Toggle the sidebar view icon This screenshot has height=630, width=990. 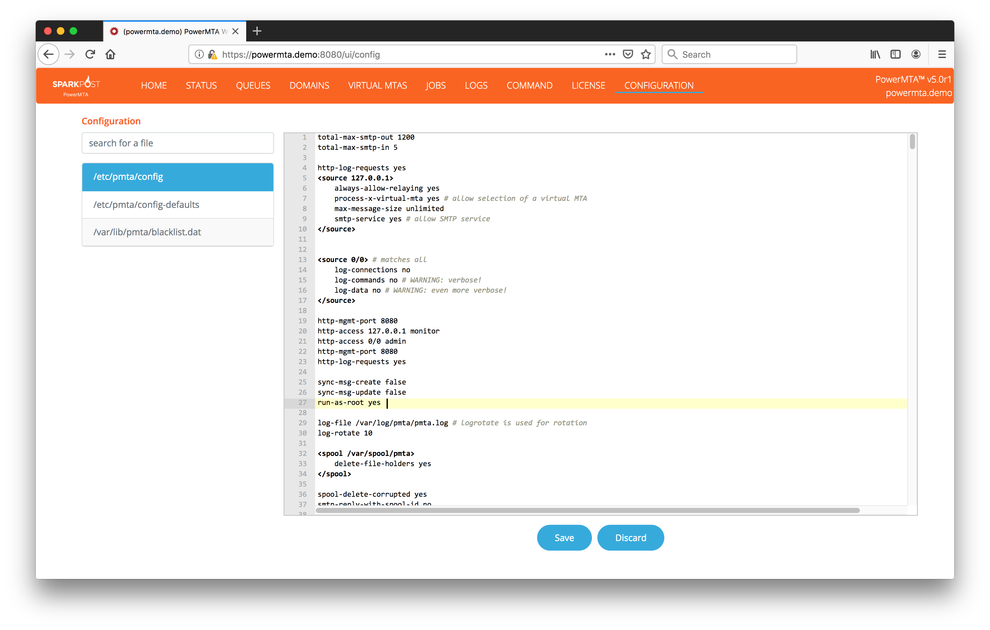(x=895, y=54)
